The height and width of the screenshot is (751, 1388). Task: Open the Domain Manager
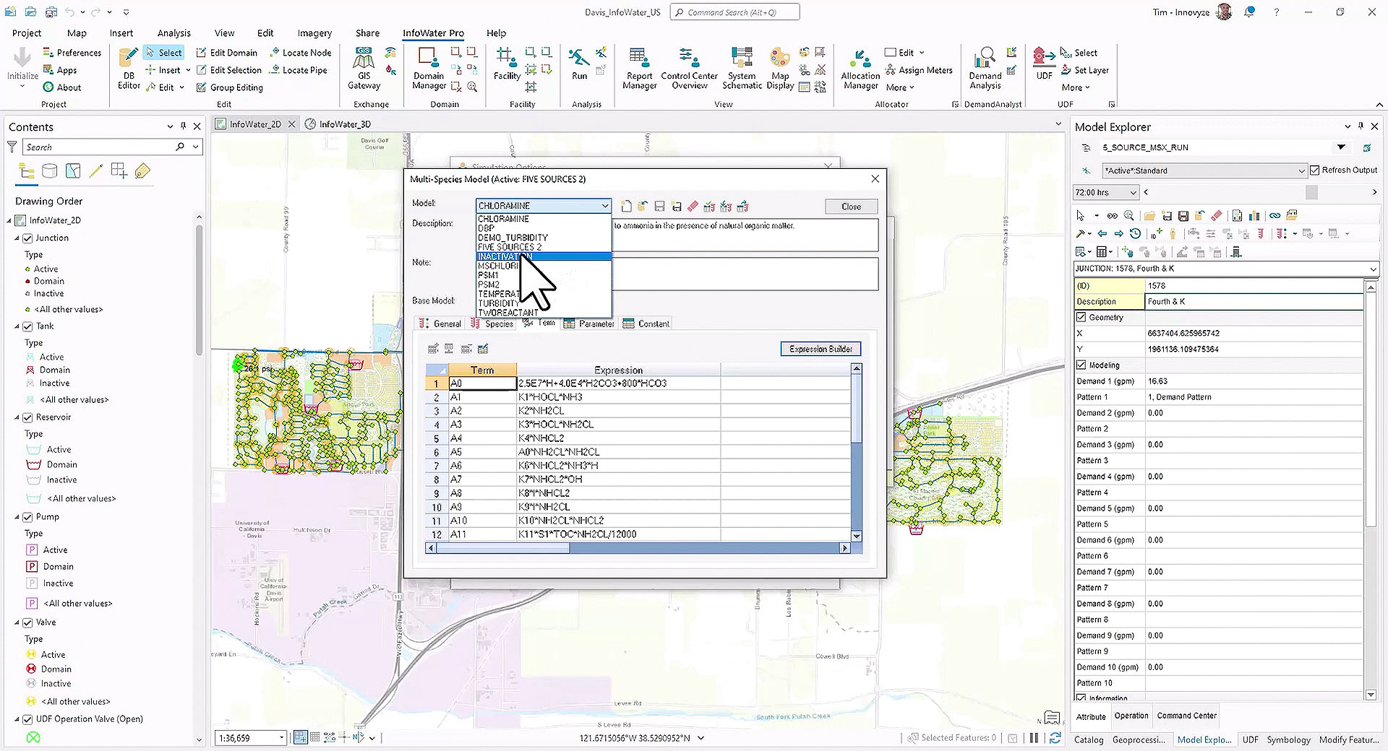429,69
